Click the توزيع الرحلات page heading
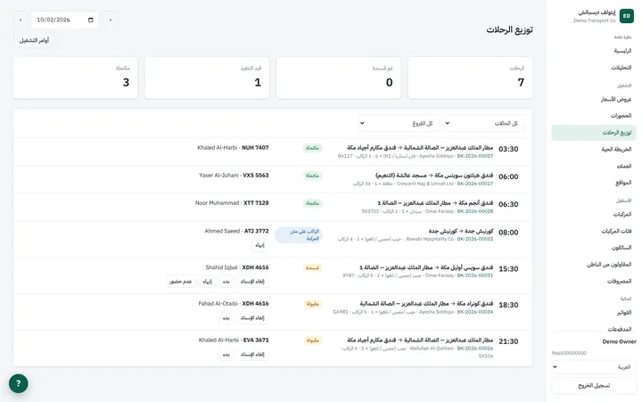642x402 pixels. pos(509,30)
